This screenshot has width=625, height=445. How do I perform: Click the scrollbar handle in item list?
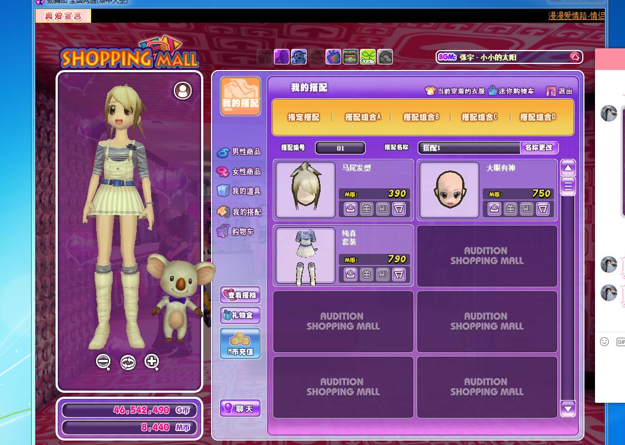click(x=568, y=186)
